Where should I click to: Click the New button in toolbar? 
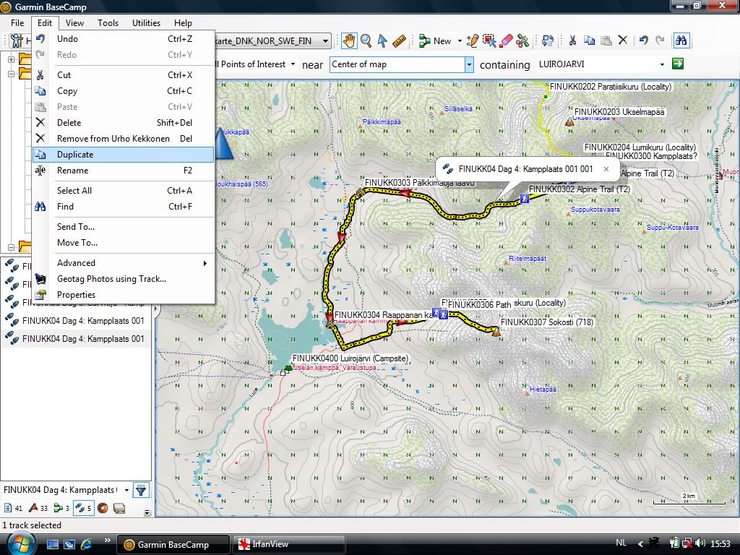click(x=436, y=41)
